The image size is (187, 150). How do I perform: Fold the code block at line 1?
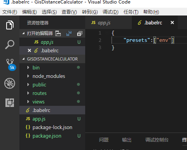pos(107,33)
